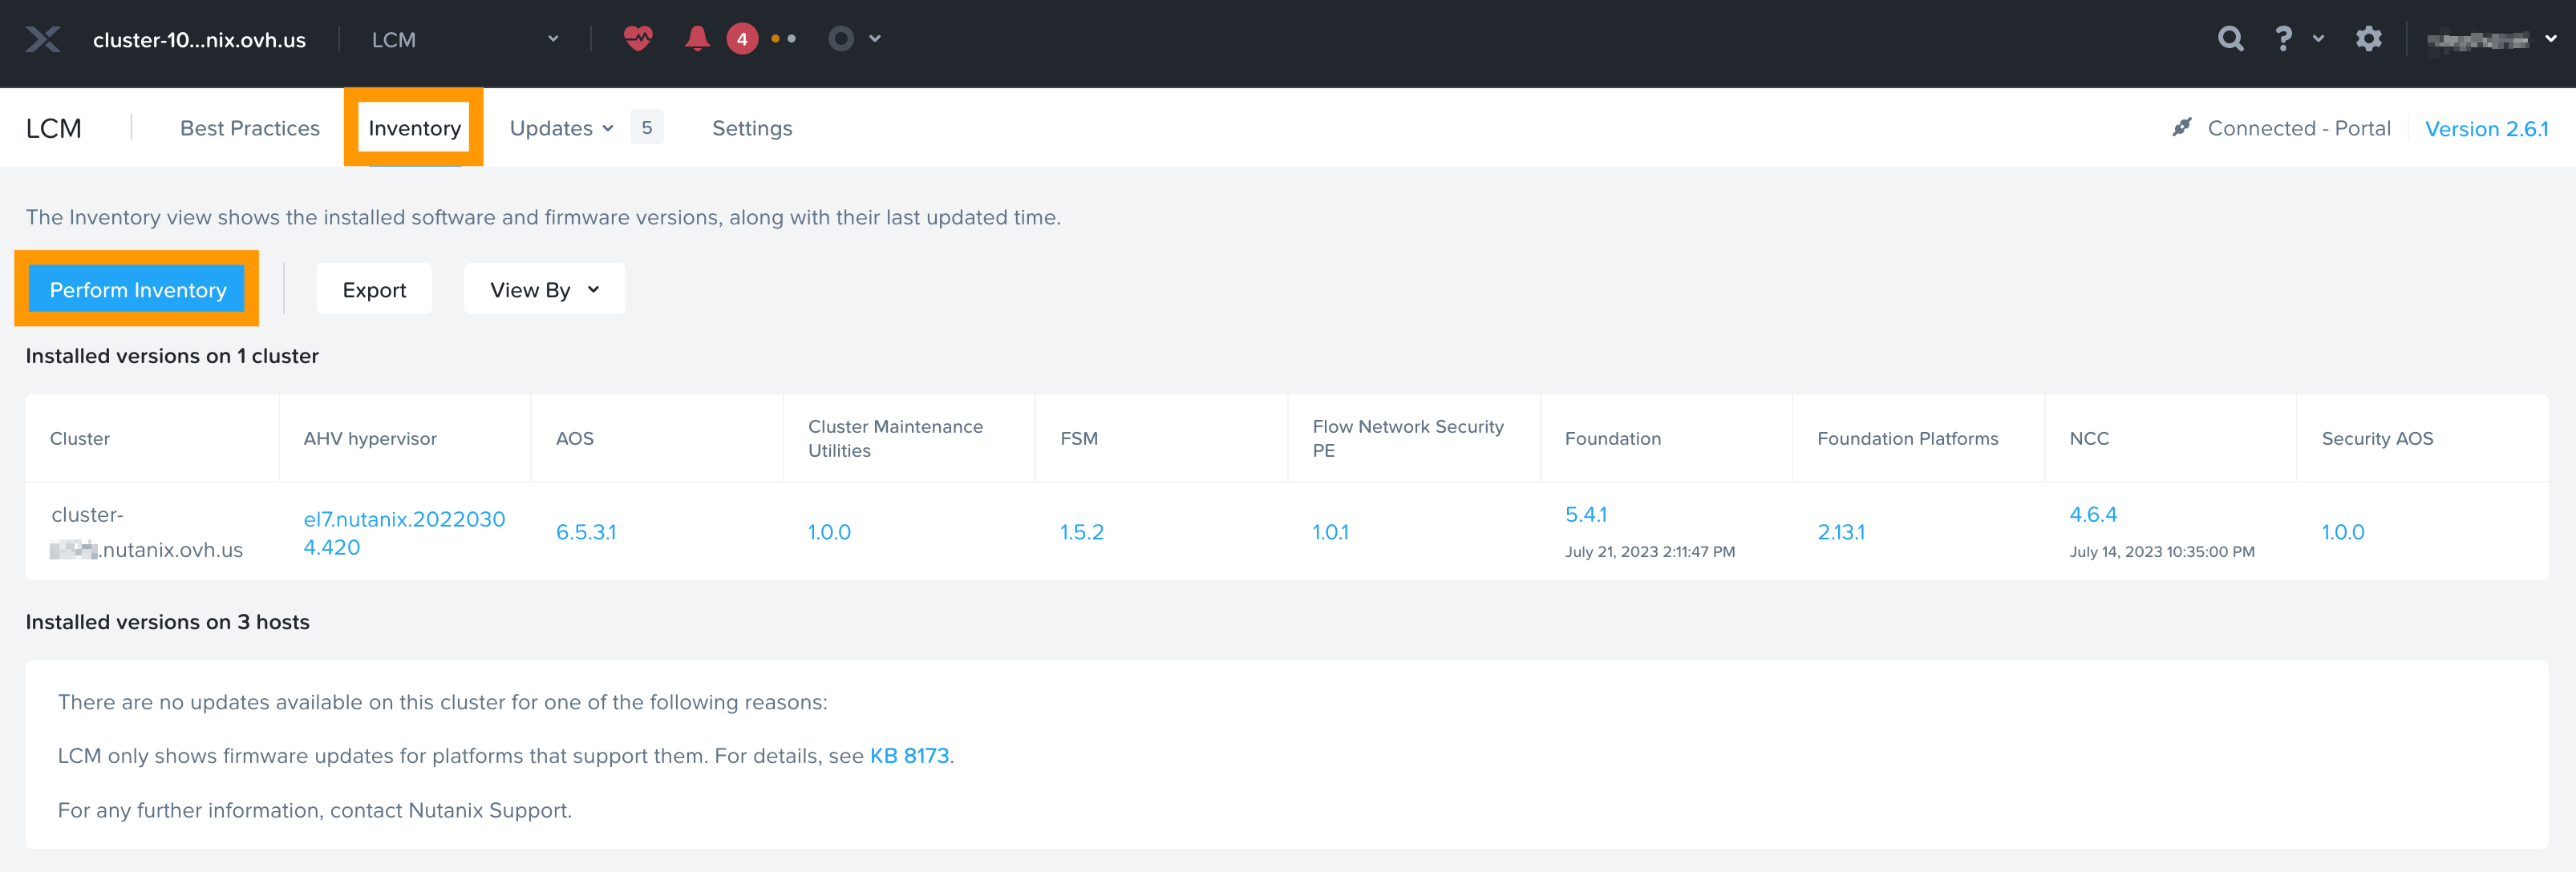This screenshot has width=2576, height=872.
Task: Open FSM version 1.5.2 link
Action: tap(1082, 532)
